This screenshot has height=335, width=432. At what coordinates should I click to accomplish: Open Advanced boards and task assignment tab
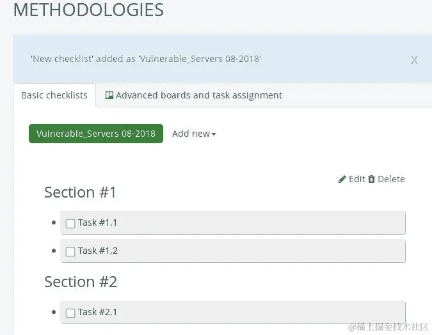pyautogui.click(x=194, y=95)
